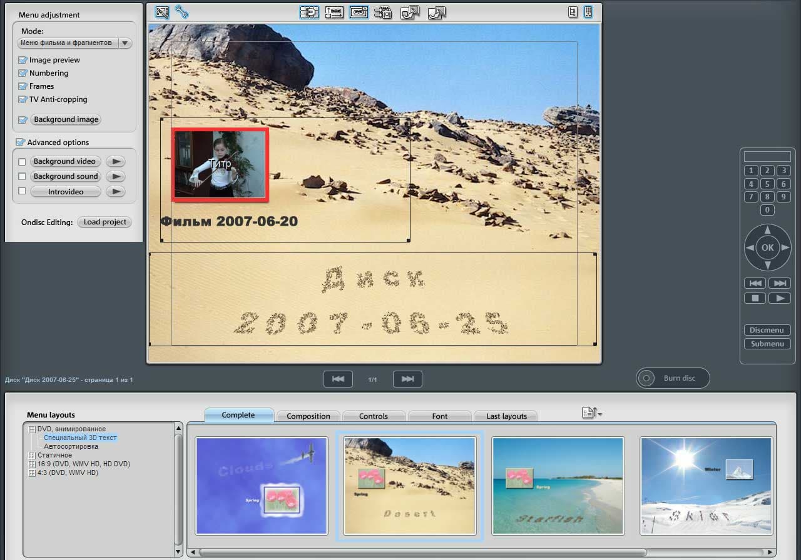The image size is (801, 560).
Task: Click the Background video button
Action: pyautogui.click(x=64, y=161)
